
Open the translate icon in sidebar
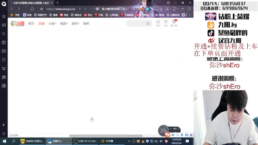tap(4, 86)
